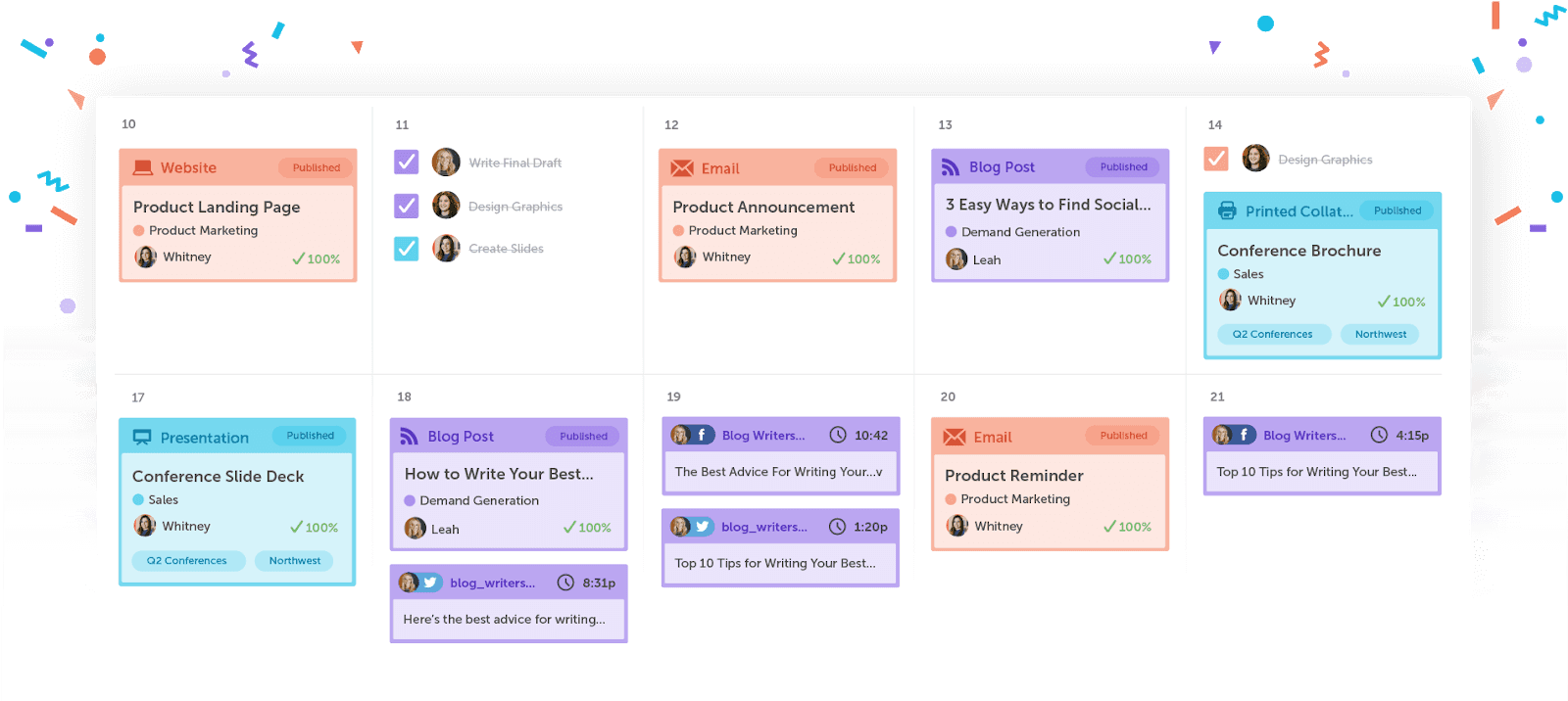The width and height of the screenshot is (1568, 701).
Task: Click the Presentation screen icon on day 17
Action: (x=142, y=438)
